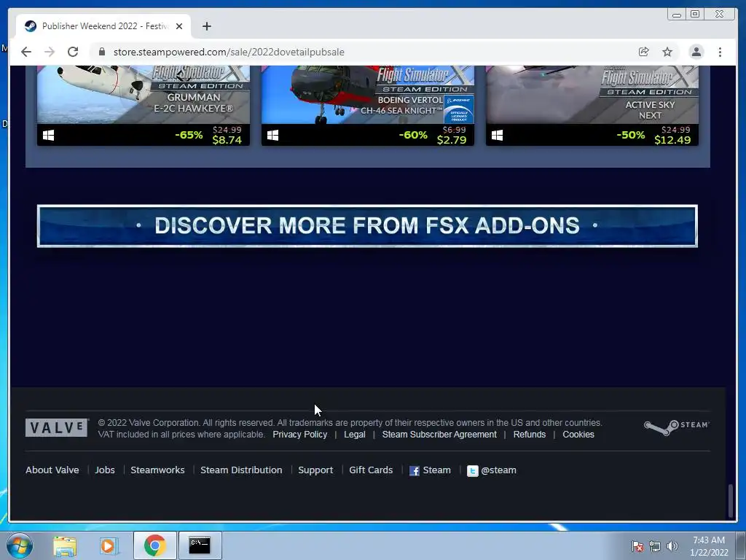Open the Windows Start menu

(20, 545)
